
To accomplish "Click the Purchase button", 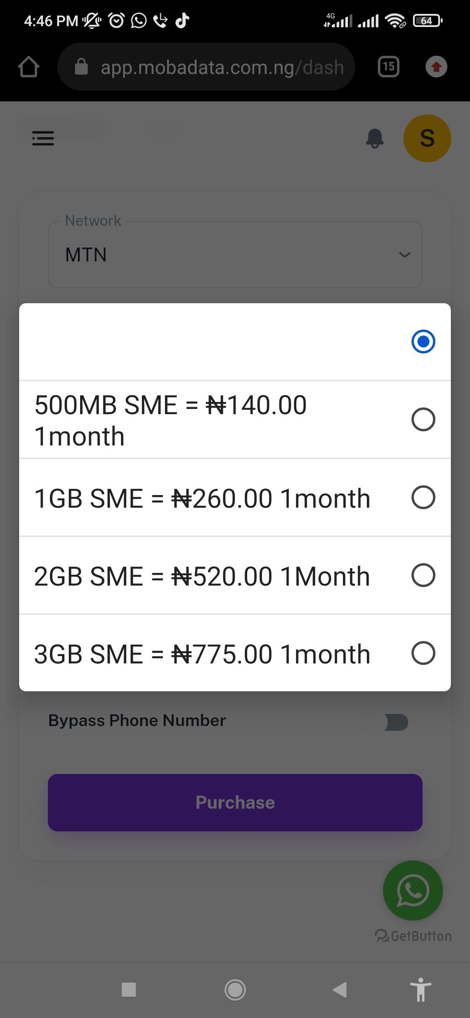I will [x=235, y=803].
